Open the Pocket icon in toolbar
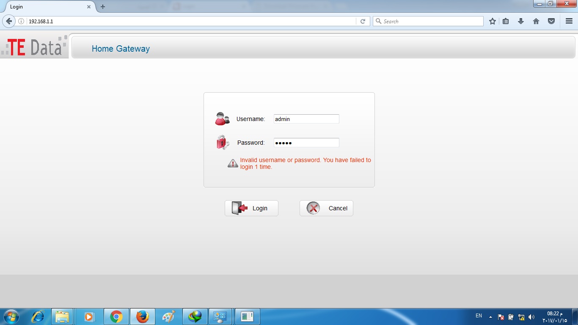 [x=551, y=21]
